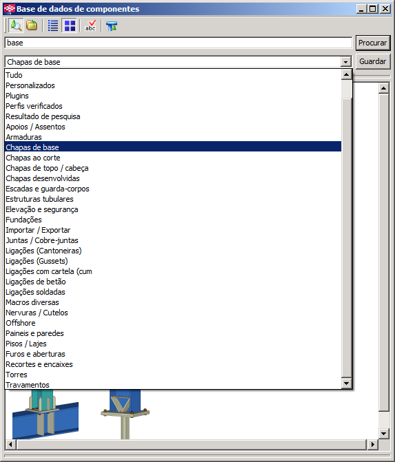This screenshot has height=462, width=395.
Task: Select 'Ligações (Gussets)' entry
Action: click(x=173, y=261)
